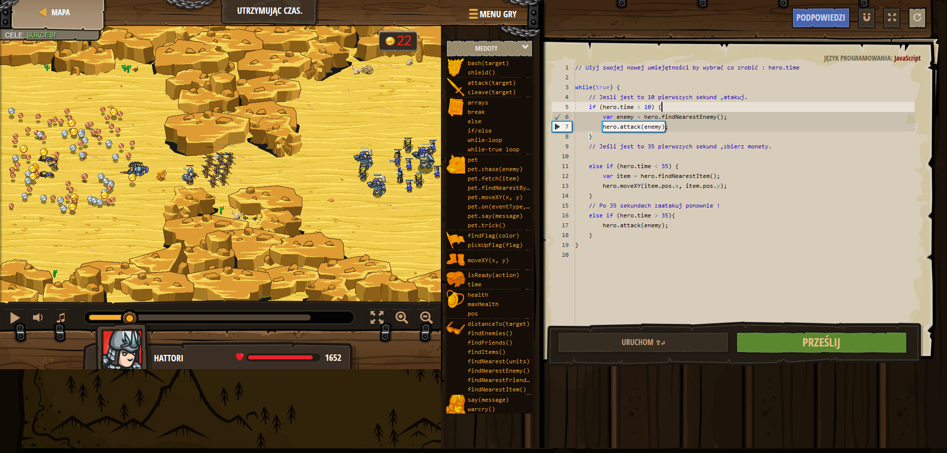
Task: Click the CELE: SUKCES! goals label
Action: pos(31,35)
